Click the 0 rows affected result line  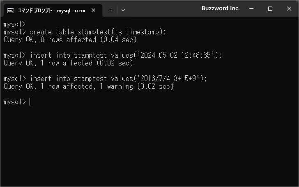click(x=70, y=40)
